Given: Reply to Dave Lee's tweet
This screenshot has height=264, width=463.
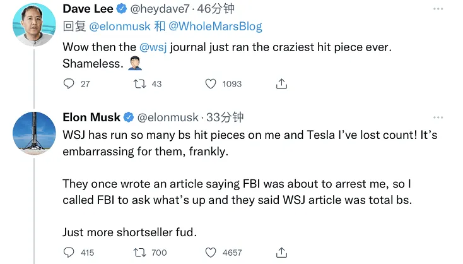Looking at the screenshot, I should pyautogui.click(x=69, y=83).
